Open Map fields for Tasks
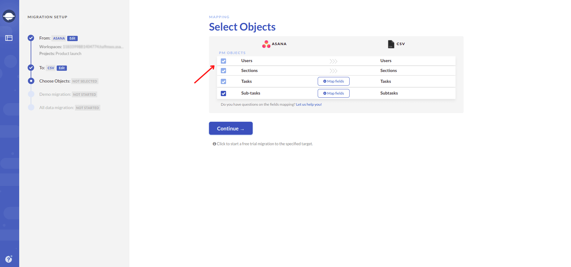Viewport: 571px width, 267px height. click(333, 81)
